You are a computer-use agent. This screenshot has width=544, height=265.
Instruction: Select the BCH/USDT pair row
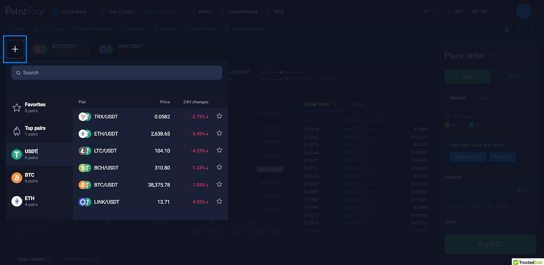[x=150, y=168]
